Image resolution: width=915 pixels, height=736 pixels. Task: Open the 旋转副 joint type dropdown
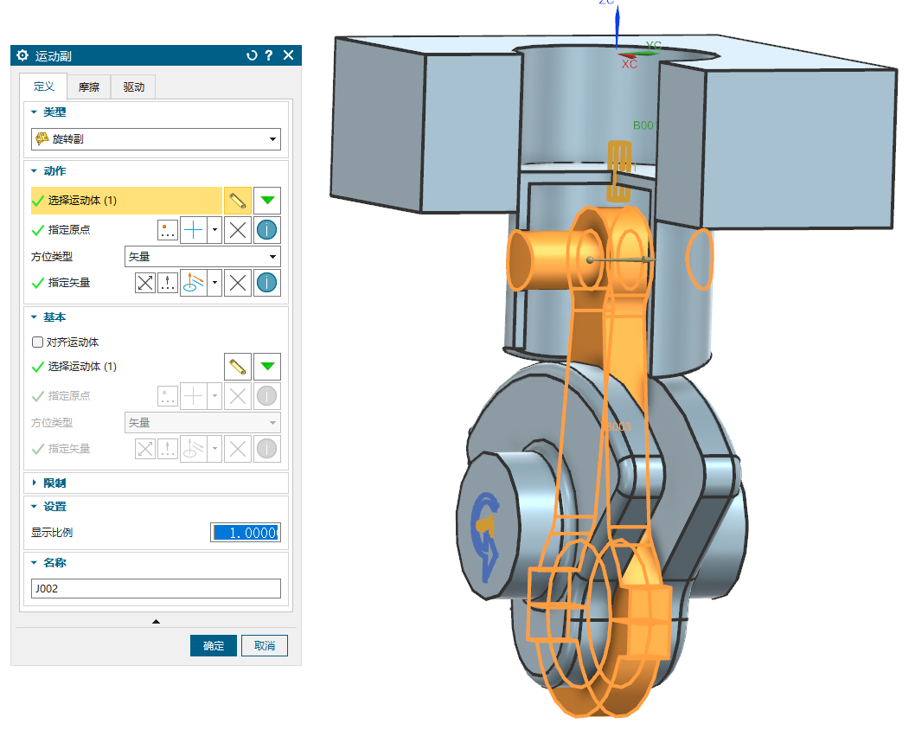[156, 138]
